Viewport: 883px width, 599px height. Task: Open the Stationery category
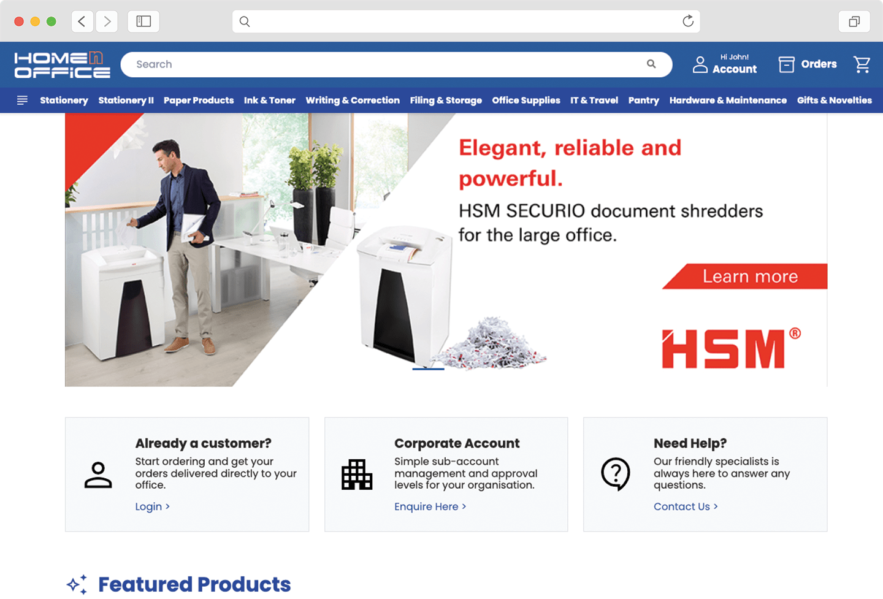[64, 101]
